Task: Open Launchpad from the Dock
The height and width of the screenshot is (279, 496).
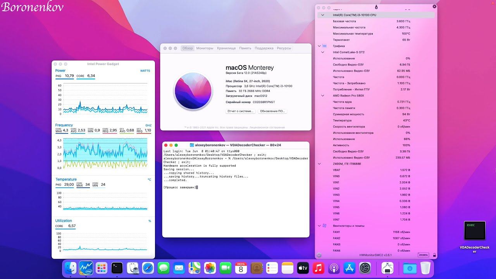Action: pyautogui.click(x=101, y=268)
